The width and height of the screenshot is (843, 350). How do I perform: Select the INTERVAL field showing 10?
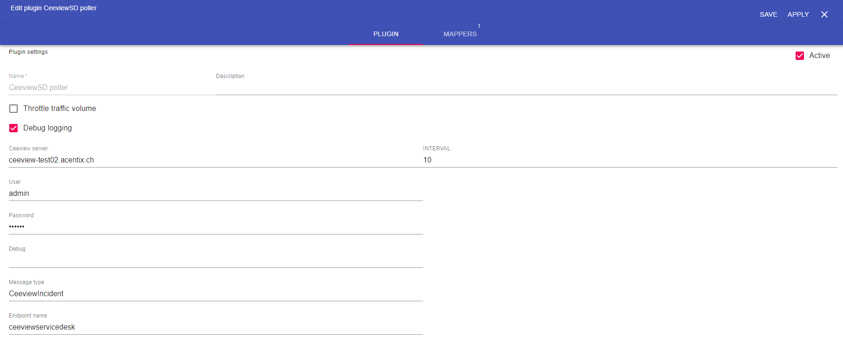click(629, 160)
